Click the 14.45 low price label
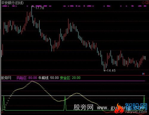The width and height of the screenshot is (149, 115). (x=111, y=71)
